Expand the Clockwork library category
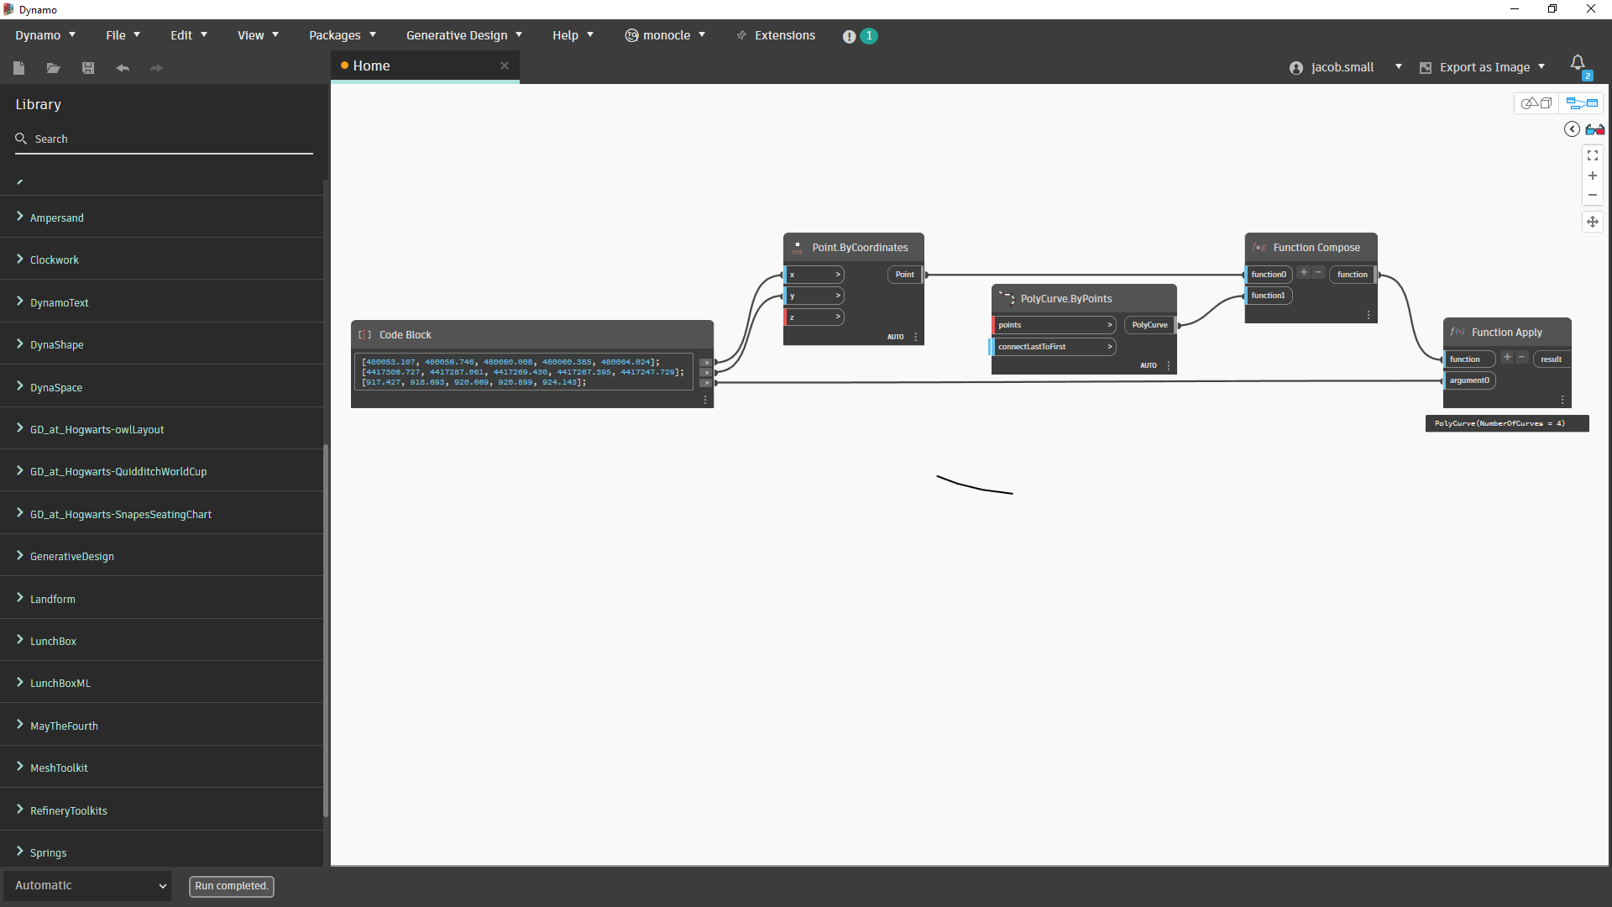Image resolution: width=1612 pixels, height=907 pixels. click(55, 260)
